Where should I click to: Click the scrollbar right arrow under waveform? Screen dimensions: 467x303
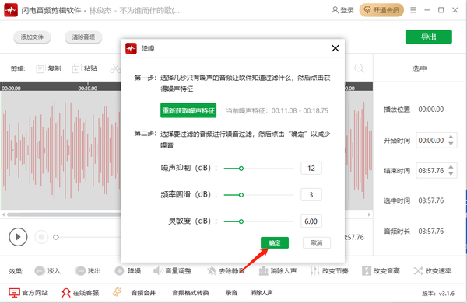369,214
